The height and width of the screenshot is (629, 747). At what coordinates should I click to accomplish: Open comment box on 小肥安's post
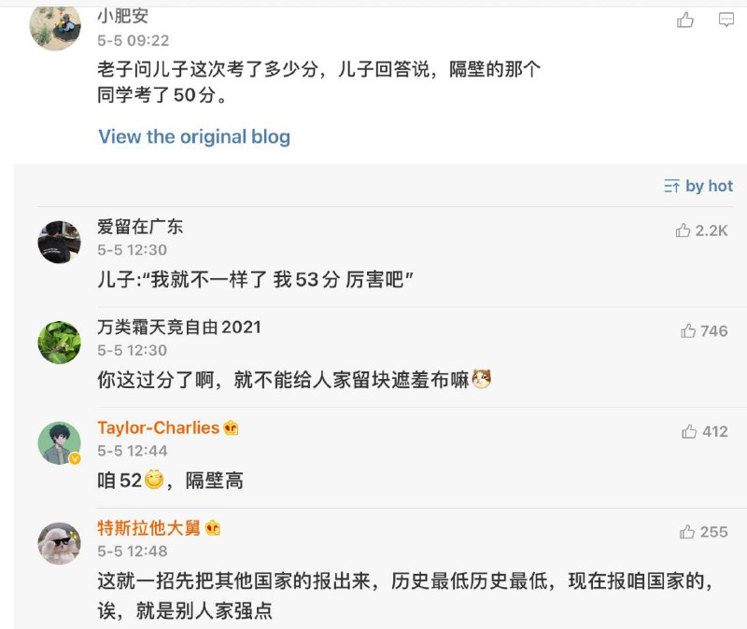[726, 20]
